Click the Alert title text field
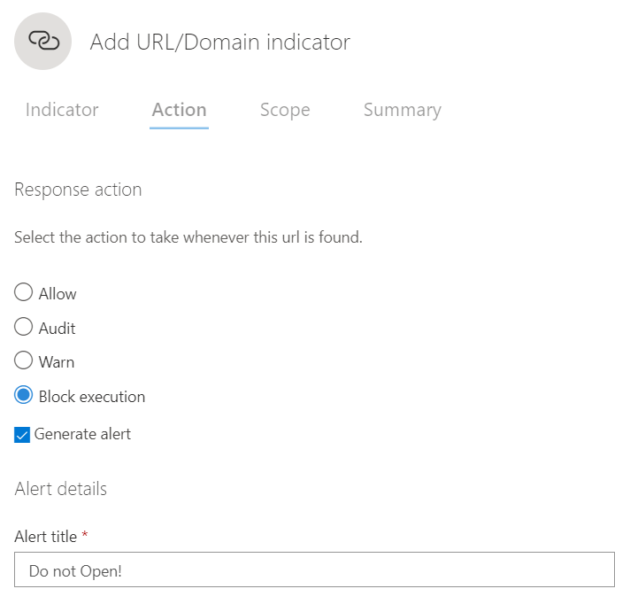 pyautogui.click(x=314, y=570)
